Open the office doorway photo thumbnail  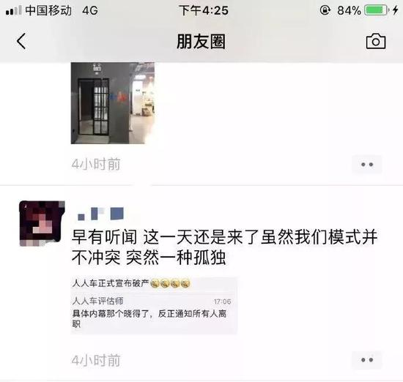pos(113,103)
